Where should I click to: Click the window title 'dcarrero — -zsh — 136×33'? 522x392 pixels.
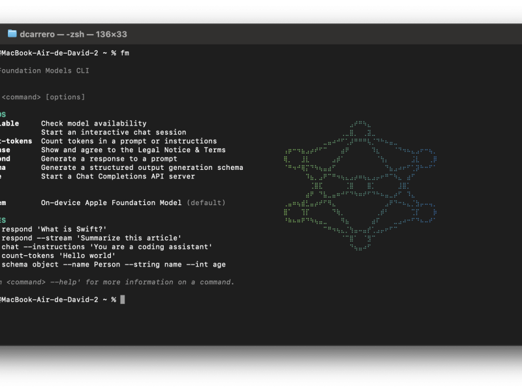point(73,35)
